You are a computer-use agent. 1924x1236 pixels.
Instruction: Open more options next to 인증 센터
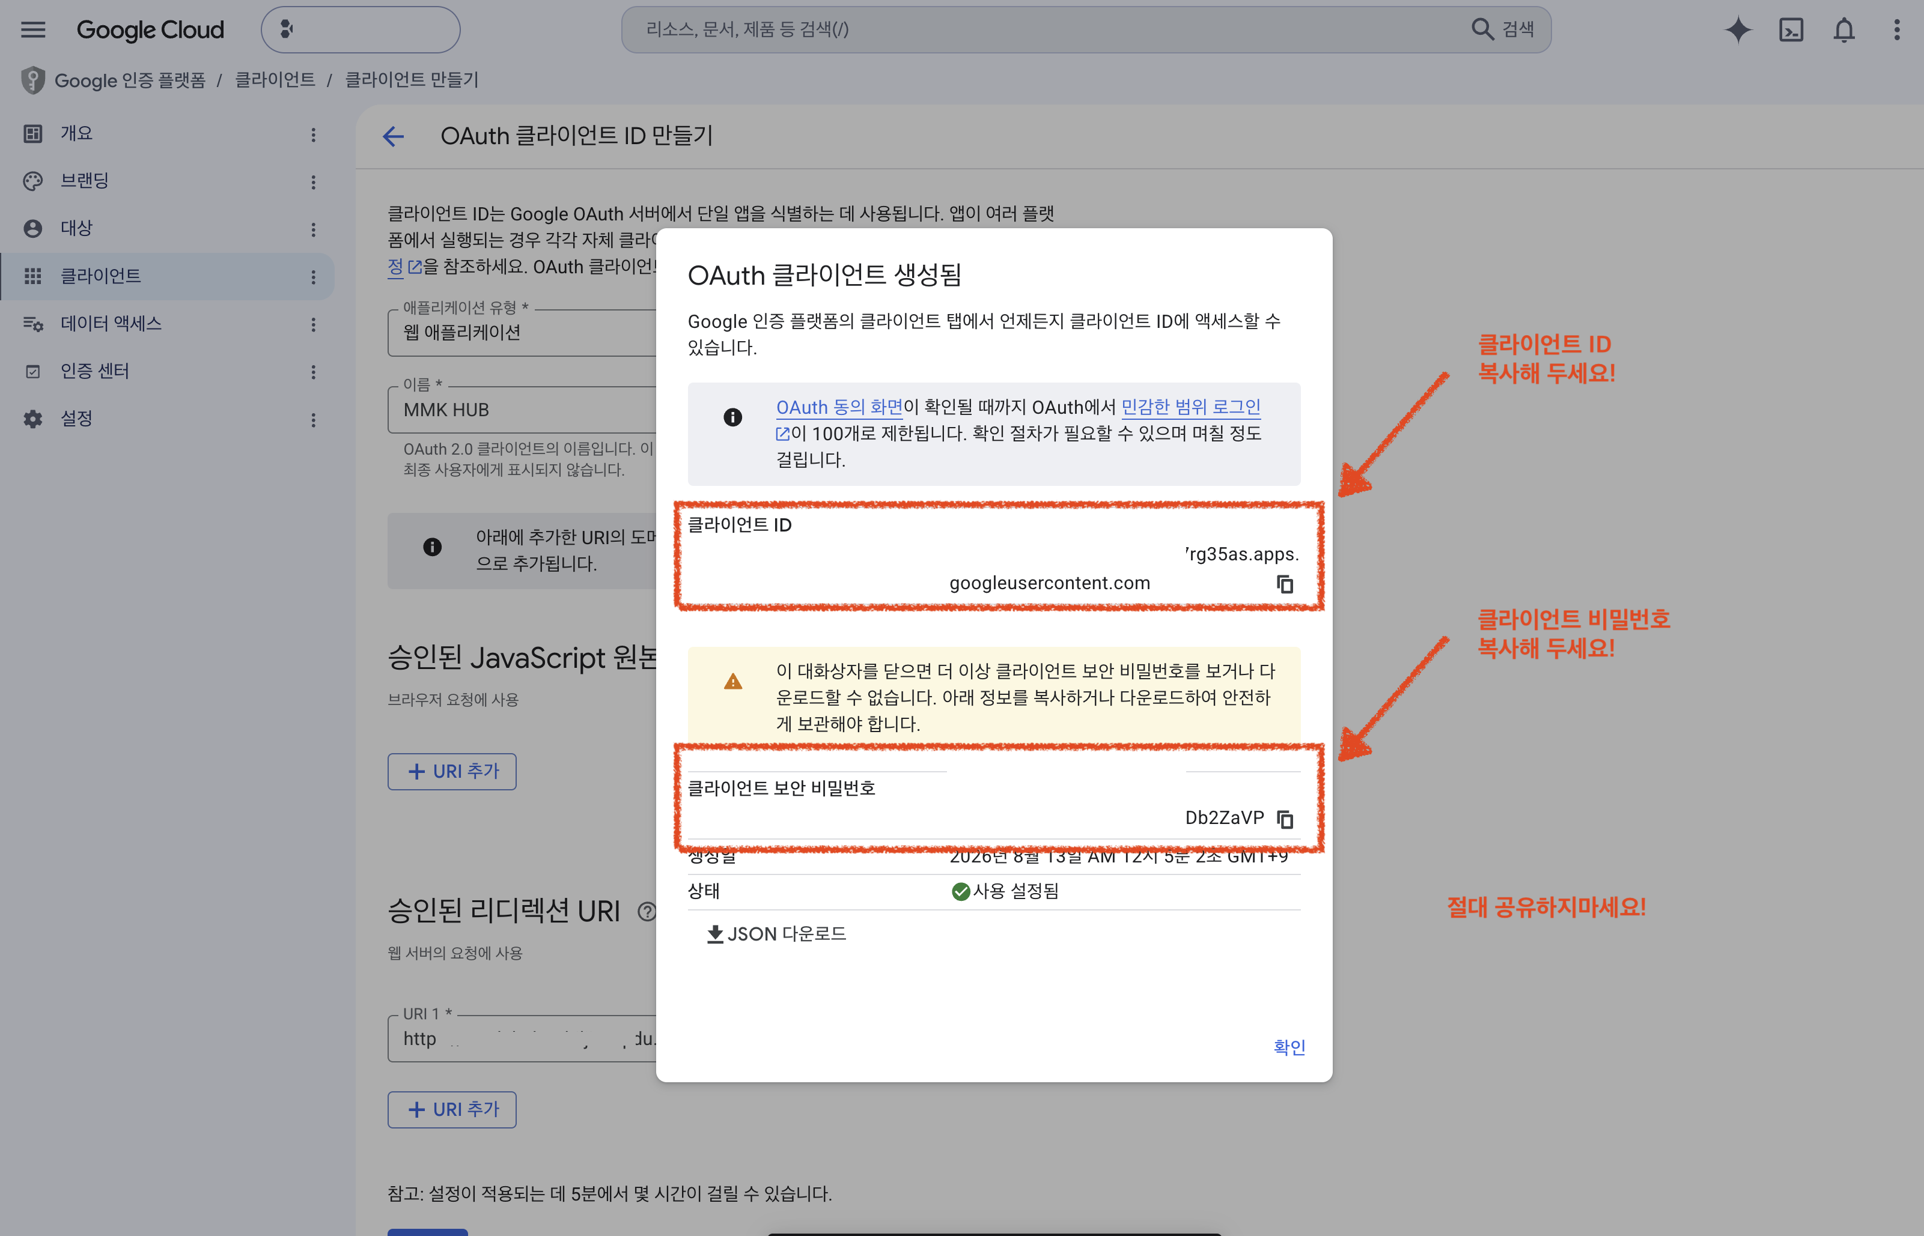click(313, 372)
